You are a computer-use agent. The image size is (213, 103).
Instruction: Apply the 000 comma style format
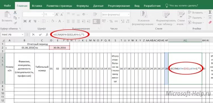(x=116, y=21)
